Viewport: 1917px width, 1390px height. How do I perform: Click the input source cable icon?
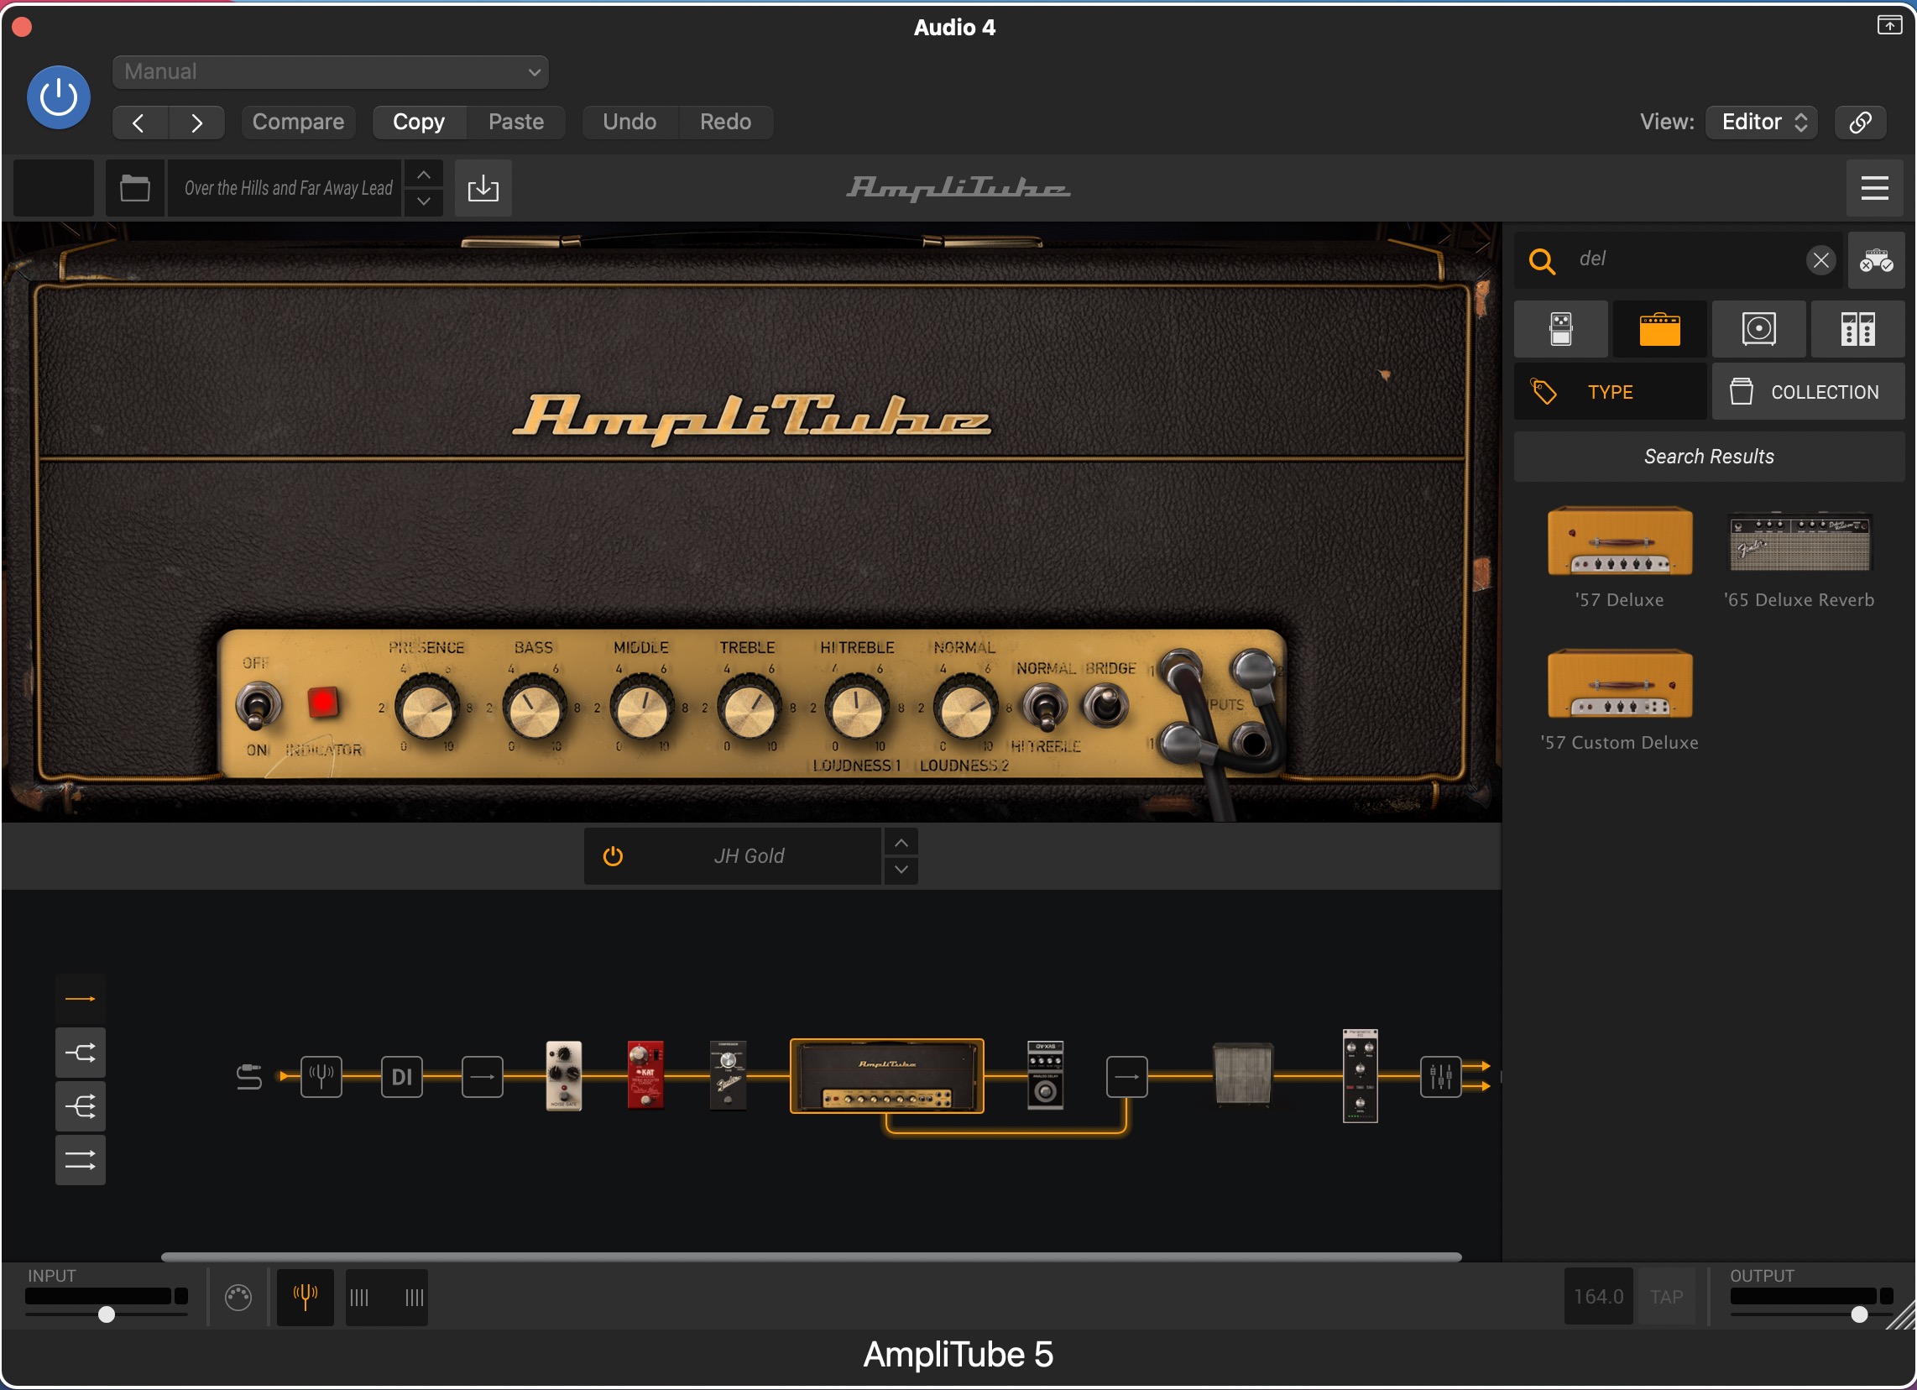[x=249, y=1078]
